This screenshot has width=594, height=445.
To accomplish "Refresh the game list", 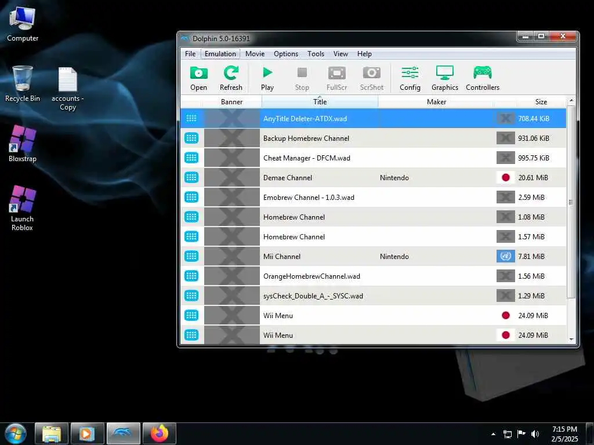I will [x=231, y=78].
